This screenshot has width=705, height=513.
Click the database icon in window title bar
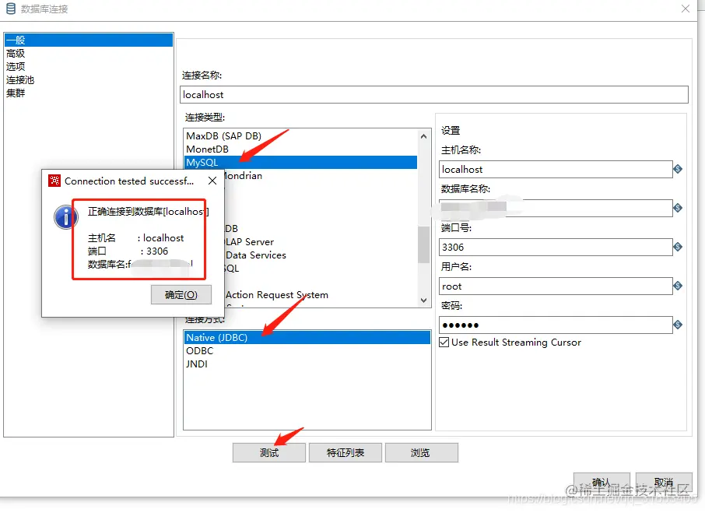(x=11, y=9)
